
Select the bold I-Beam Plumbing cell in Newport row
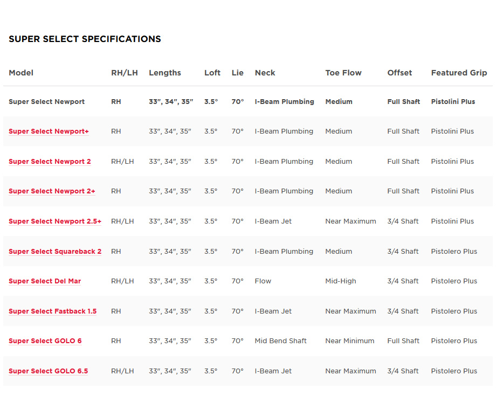pyautogui.click(x=284, y=101)
